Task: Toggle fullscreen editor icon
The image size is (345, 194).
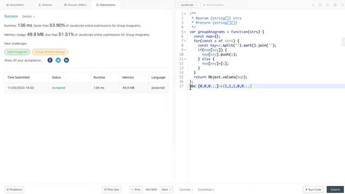Action: coord(342,5)
